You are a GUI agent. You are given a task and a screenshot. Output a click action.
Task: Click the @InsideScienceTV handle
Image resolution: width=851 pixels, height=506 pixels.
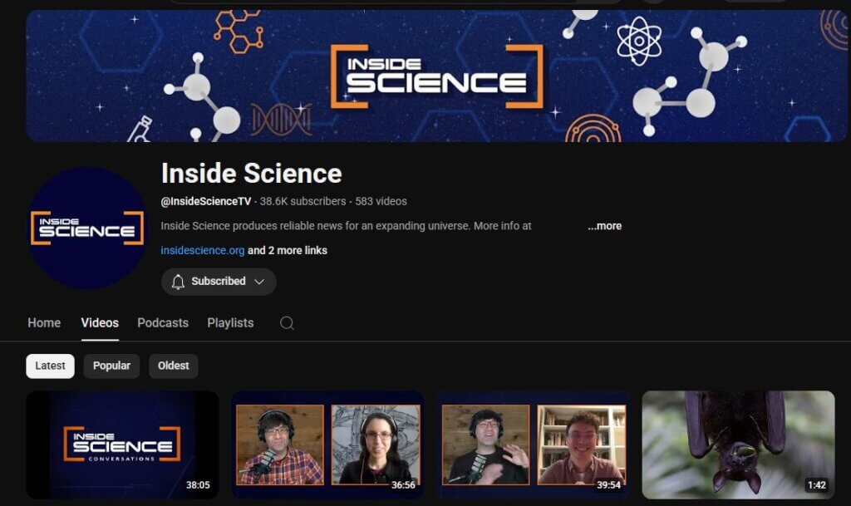206,201
